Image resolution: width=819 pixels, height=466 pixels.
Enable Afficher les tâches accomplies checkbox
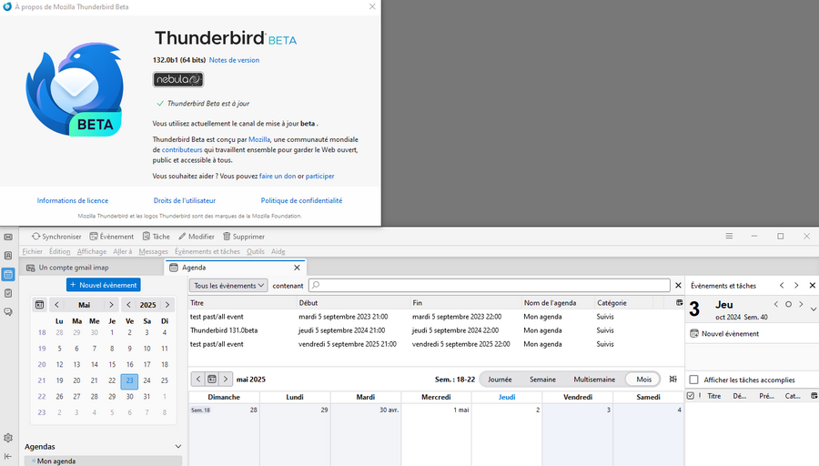pos(693,380)
